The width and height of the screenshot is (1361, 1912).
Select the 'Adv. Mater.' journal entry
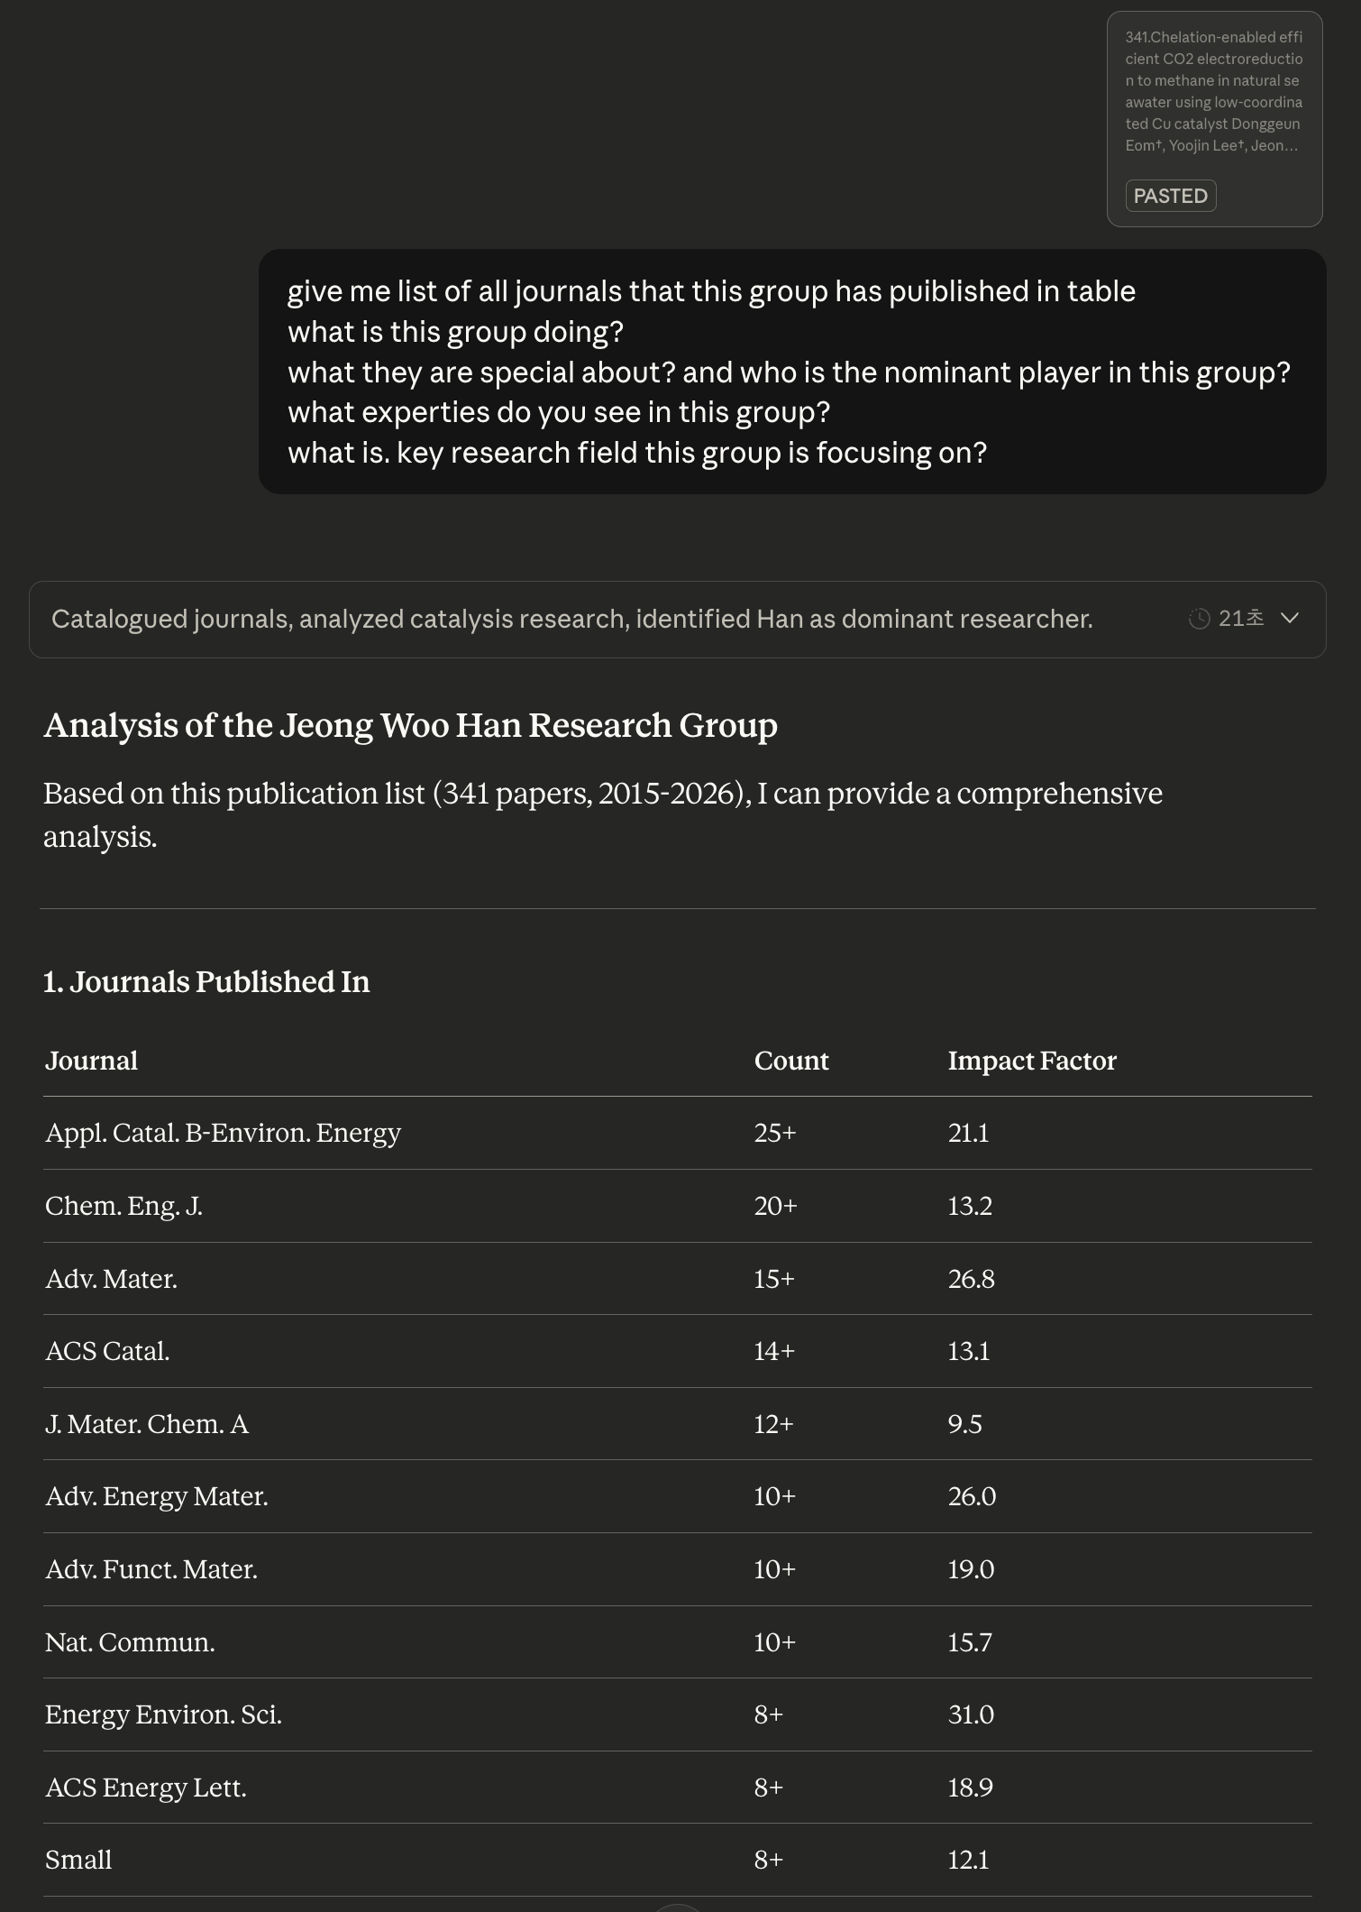tap(113, 1279)
